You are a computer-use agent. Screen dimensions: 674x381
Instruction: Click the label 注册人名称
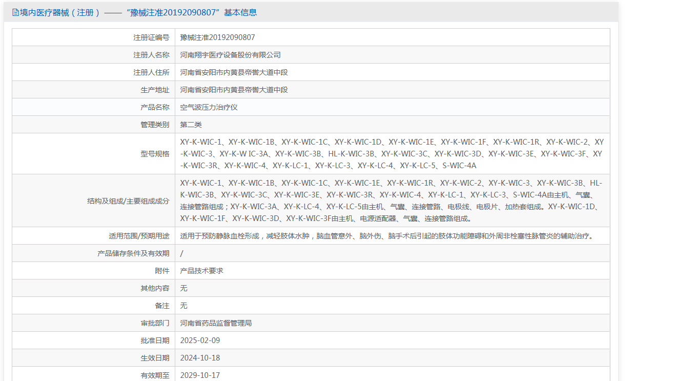[151, 55]
